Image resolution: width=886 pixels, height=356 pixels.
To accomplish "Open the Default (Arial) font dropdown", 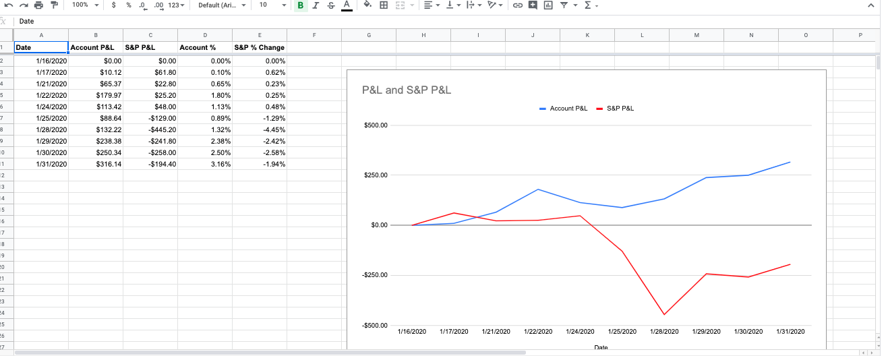I will pos(221,5).
